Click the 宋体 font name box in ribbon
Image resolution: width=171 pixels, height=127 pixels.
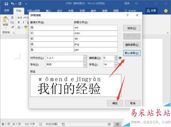click(x=23, y=18)
